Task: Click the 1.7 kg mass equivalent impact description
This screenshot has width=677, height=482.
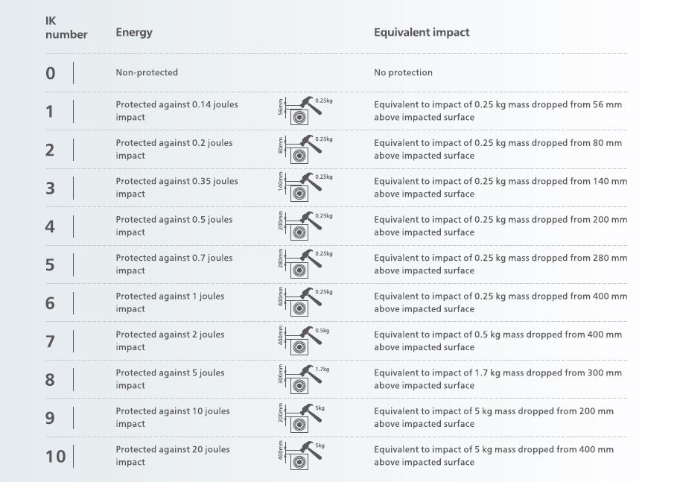Action: tap(498, 379)
